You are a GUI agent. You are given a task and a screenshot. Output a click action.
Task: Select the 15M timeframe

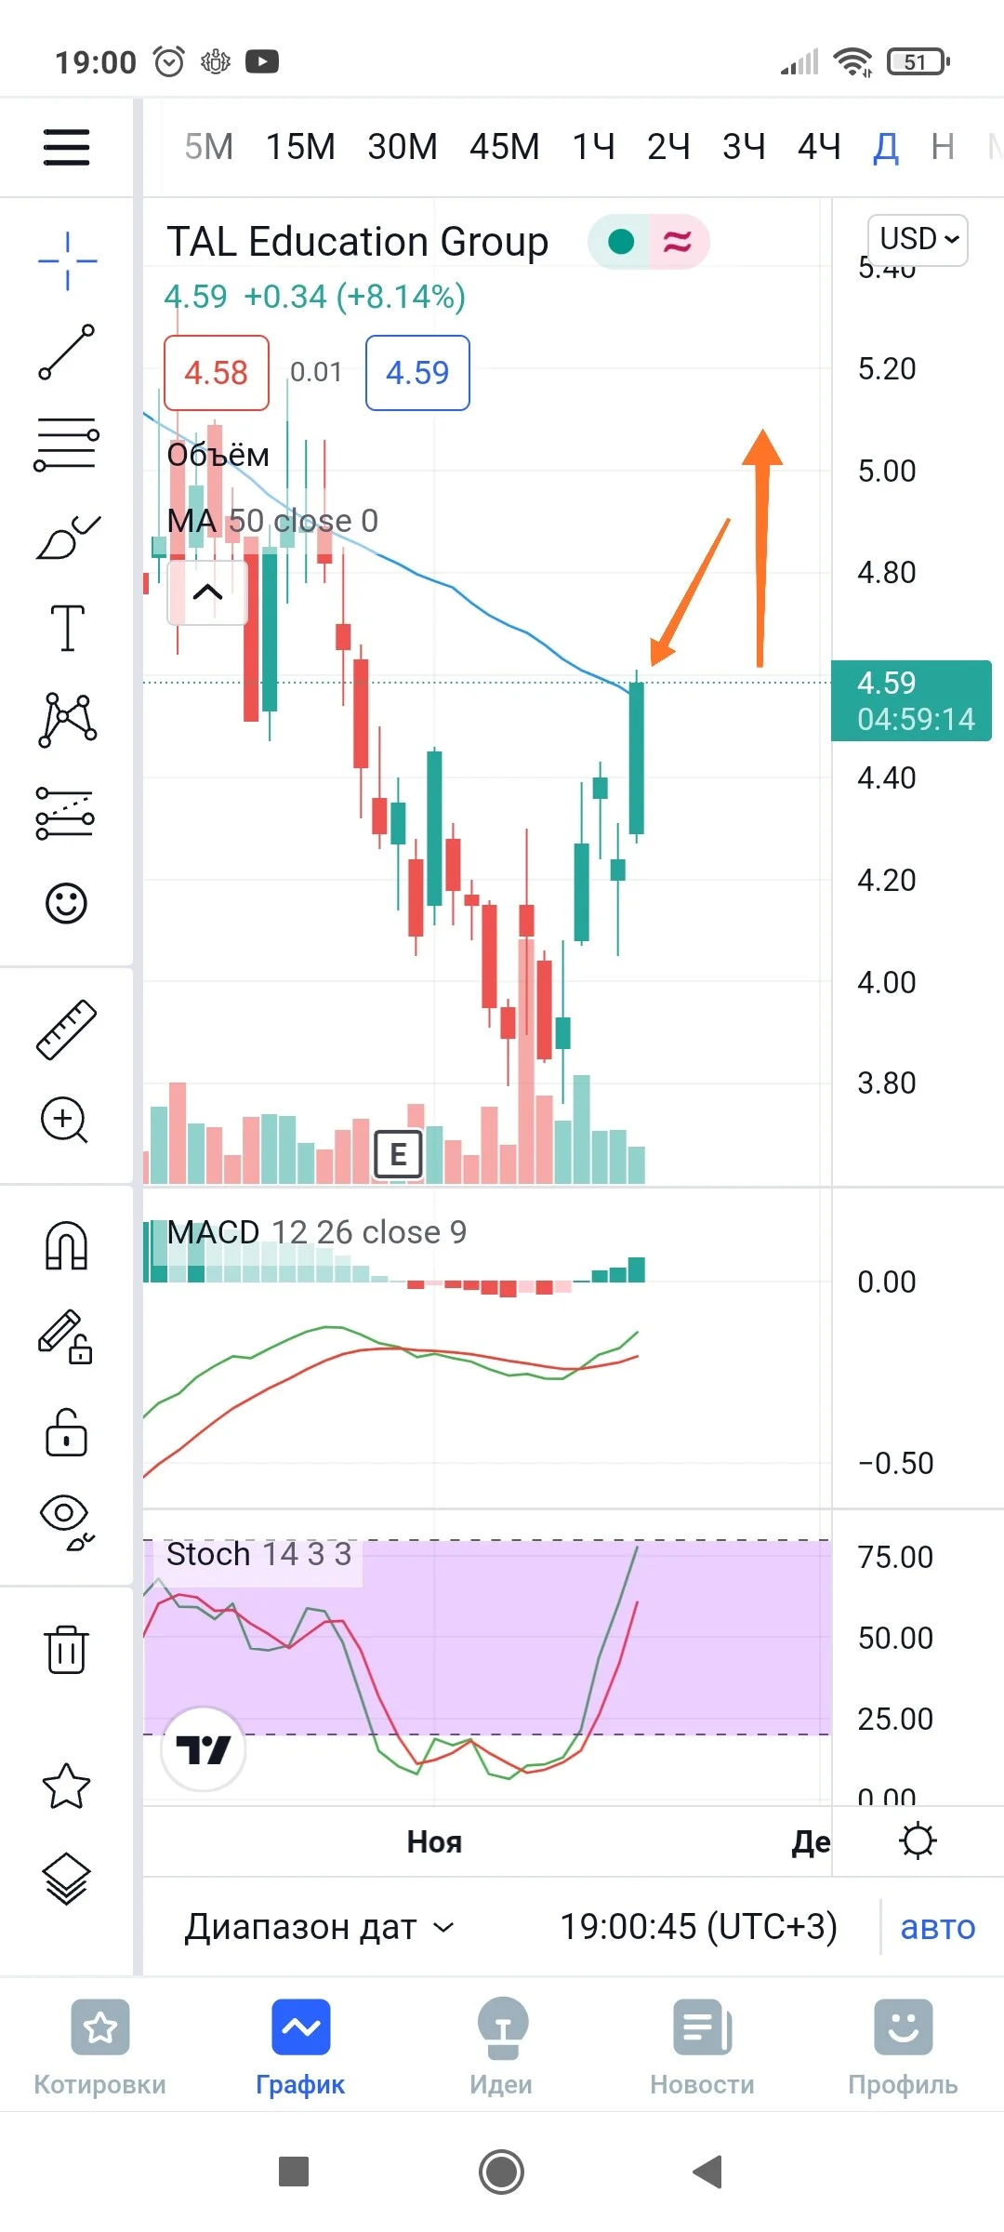tap(300, 147)
